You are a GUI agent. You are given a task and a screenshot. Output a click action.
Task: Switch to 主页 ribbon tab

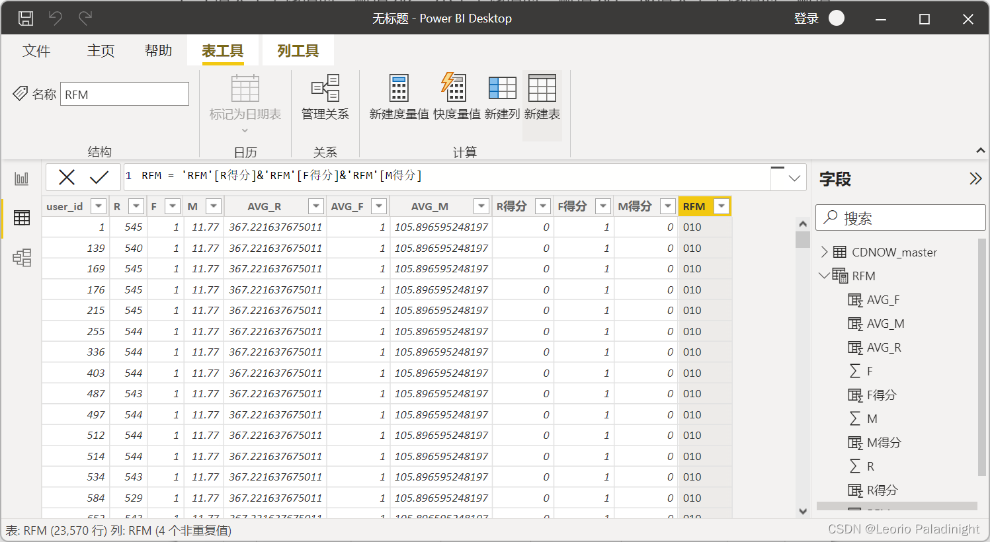coord(101,51)
